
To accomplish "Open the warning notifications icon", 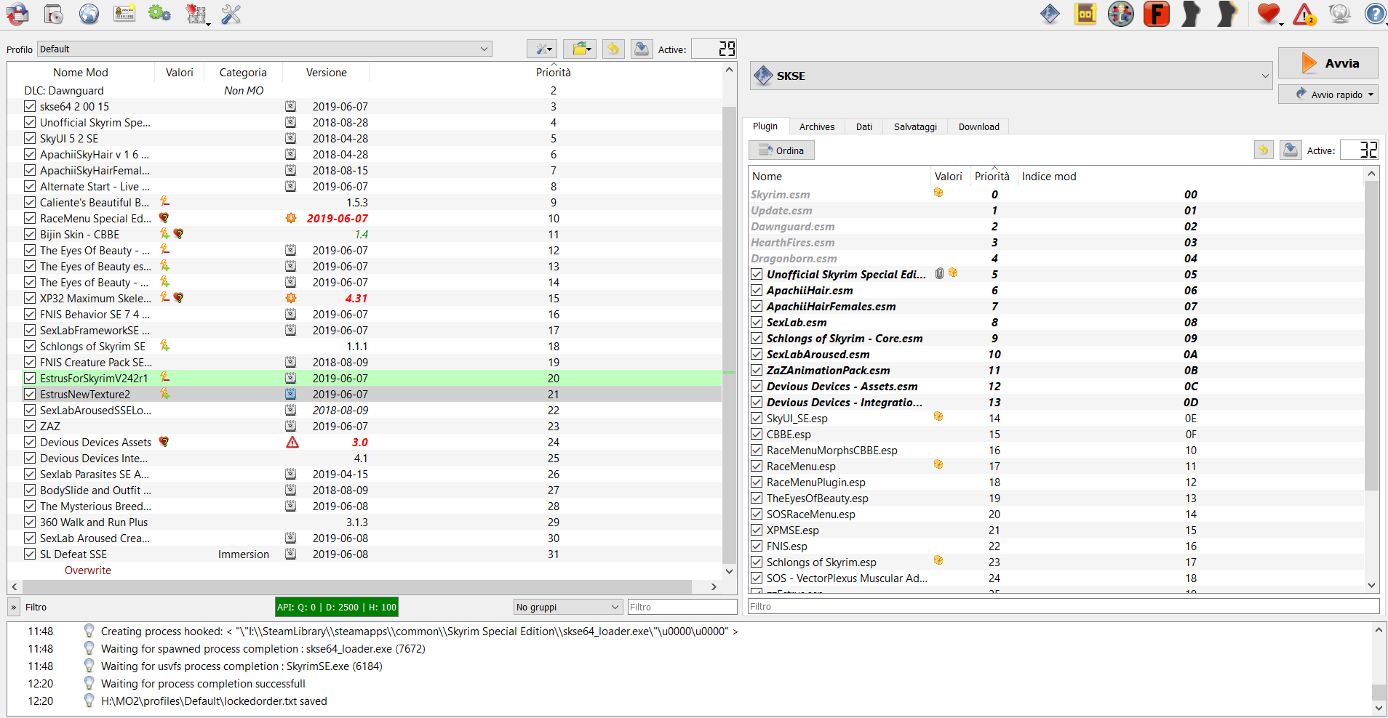I will tap(1304, 14).
